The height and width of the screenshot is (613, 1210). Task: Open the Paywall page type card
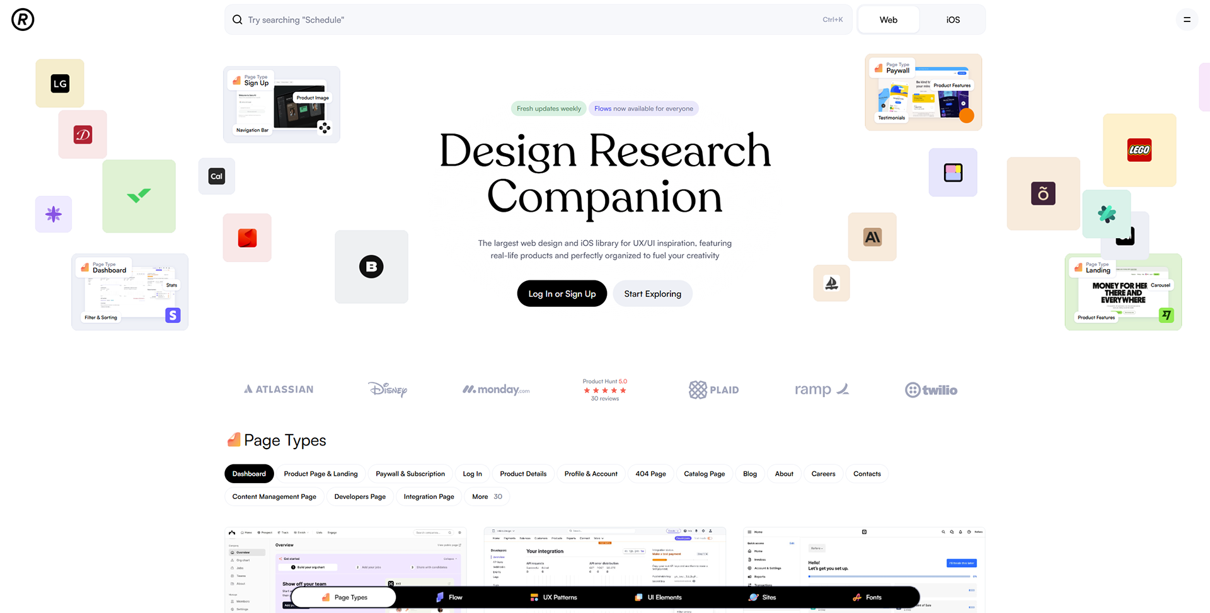pyautogui.click(x=923, y=92)
